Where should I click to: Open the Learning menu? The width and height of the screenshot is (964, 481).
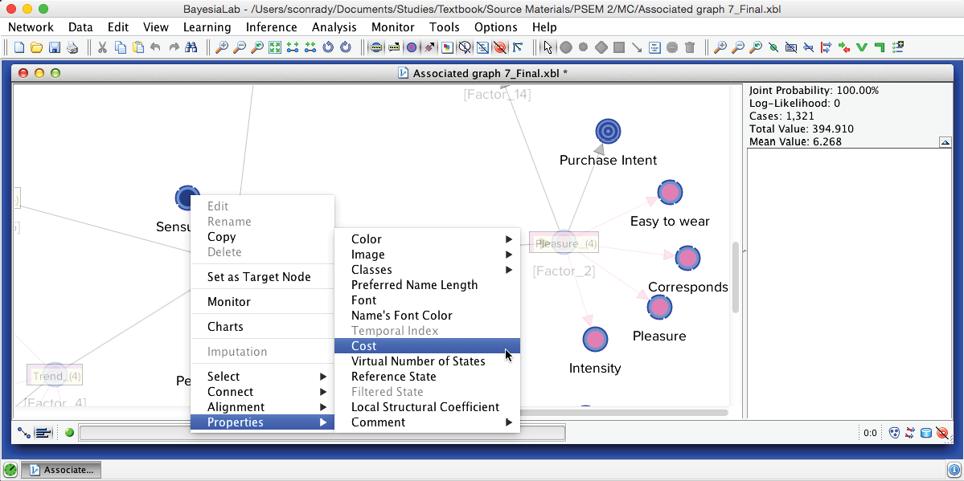[x=207, y=27]
